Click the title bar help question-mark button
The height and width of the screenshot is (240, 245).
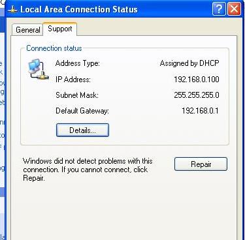click(x=219, y=9)
